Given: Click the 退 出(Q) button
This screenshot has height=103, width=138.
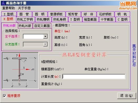Looking at the screenshot, I should coord(126,96).
